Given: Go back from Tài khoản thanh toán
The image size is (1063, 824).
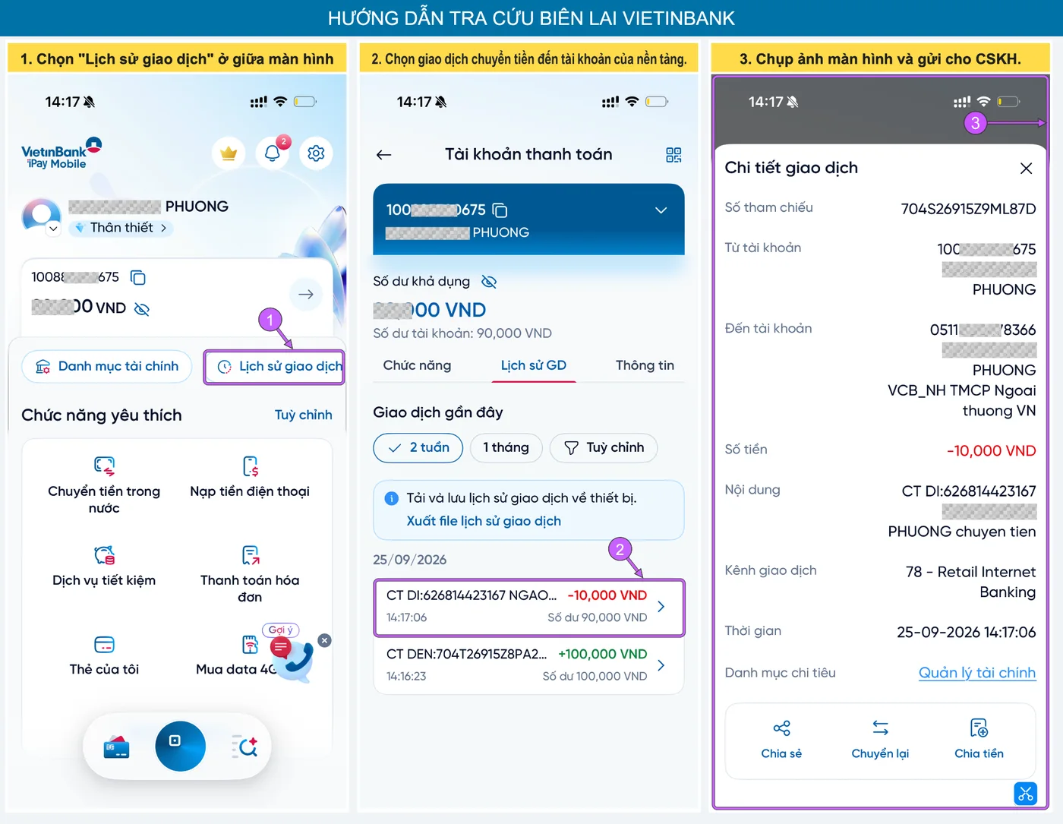Looking at the screenshot, I should click(383, 155).
